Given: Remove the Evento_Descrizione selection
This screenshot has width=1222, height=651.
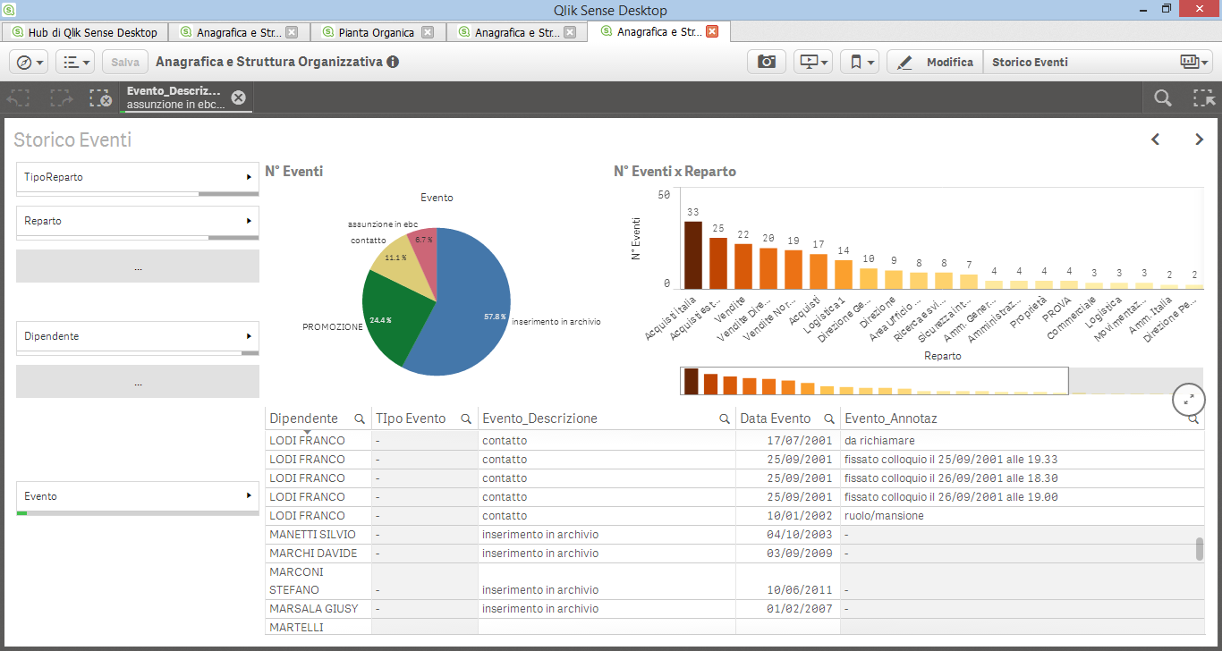Looking at the screenshot, I should 238,97.
